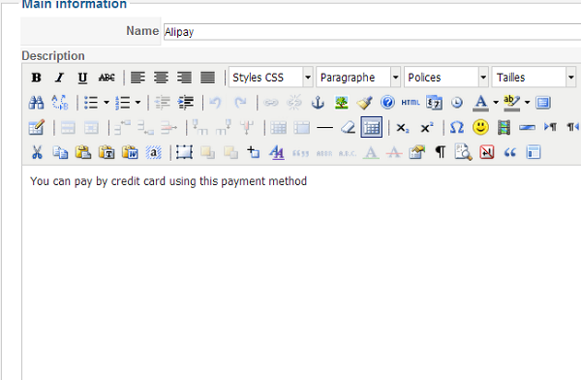Viewport: 581px width, 380px height.
Task: Insert a horizontal rule line
Action: click(325, 128)
